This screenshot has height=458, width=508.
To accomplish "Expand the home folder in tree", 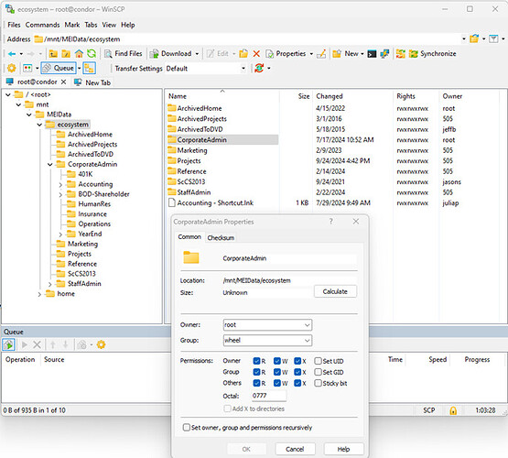I will 39,294.
